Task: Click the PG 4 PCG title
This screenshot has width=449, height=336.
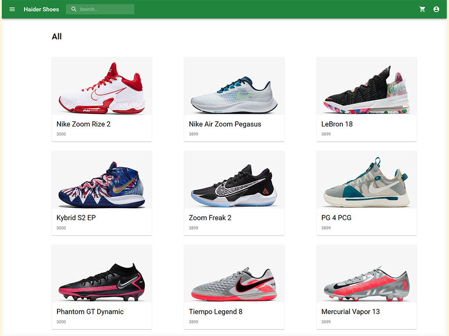Action: 336,218
